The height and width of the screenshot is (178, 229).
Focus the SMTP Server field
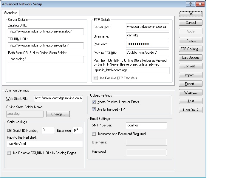pos(146,126)
